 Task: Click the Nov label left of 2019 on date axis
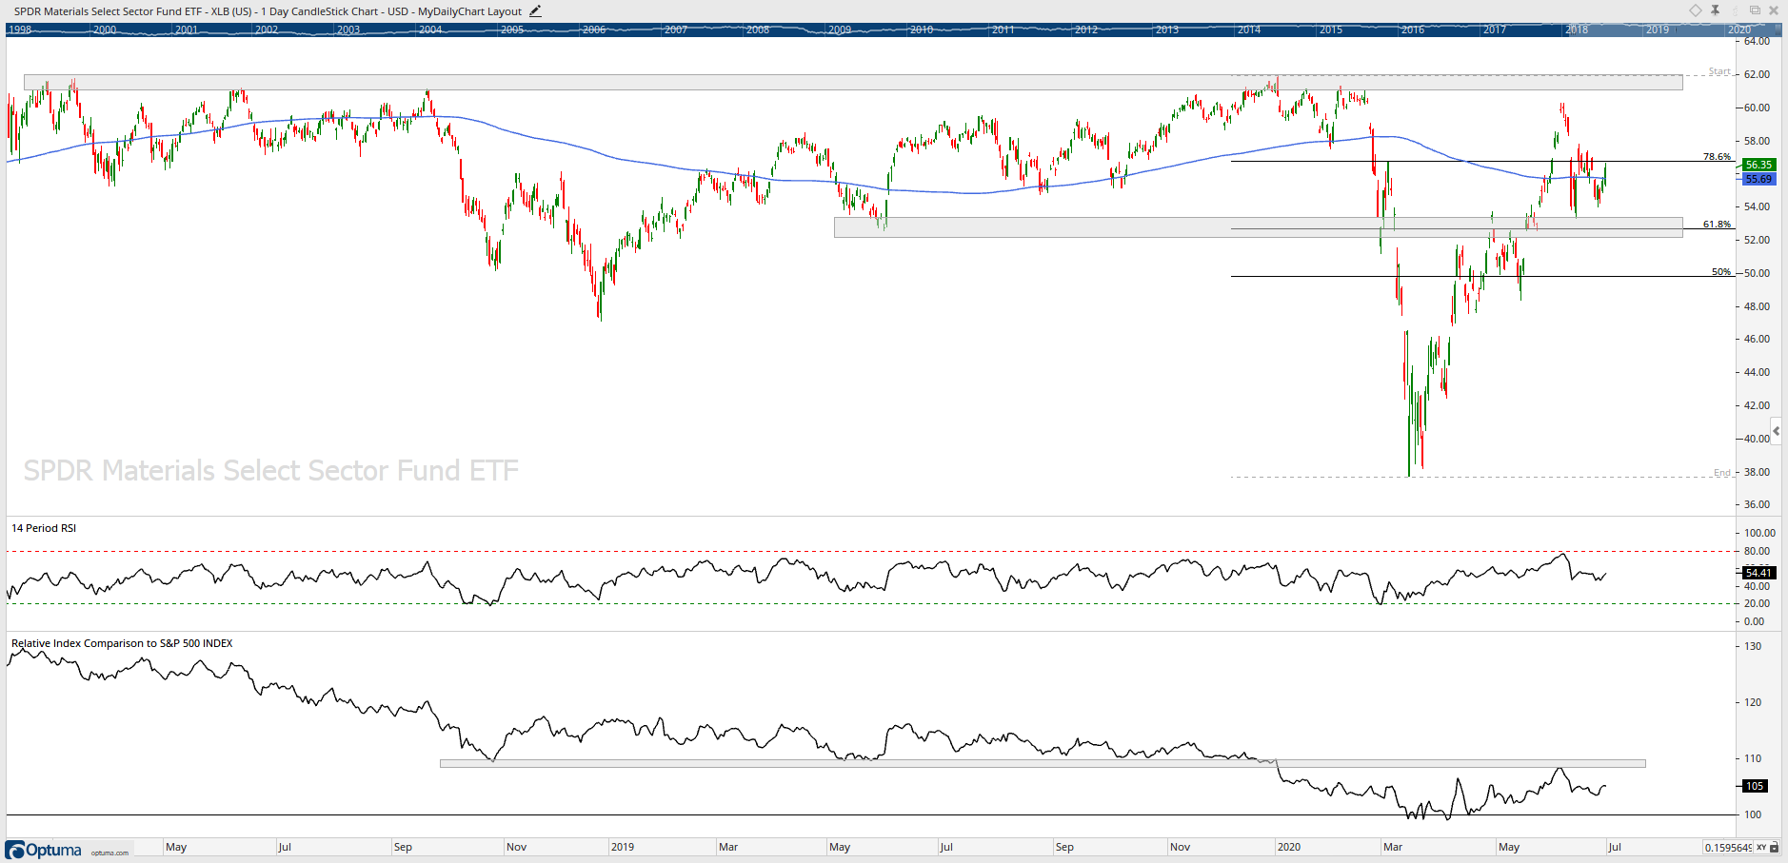point(516,847)
